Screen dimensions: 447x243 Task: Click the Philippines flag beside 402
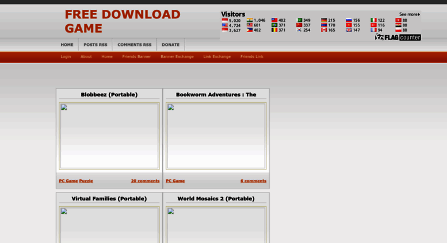coord(250,30)
